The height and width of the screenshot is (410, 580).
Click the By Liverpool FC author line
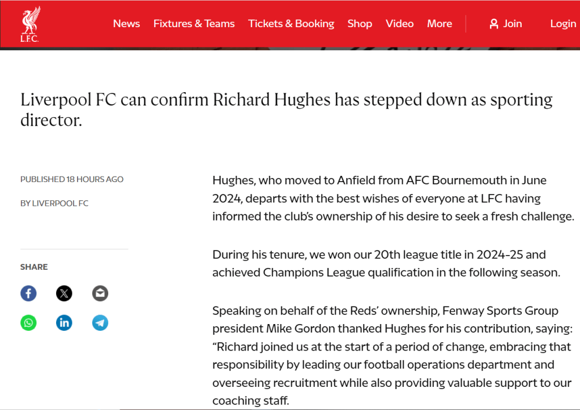pos(54,203)
